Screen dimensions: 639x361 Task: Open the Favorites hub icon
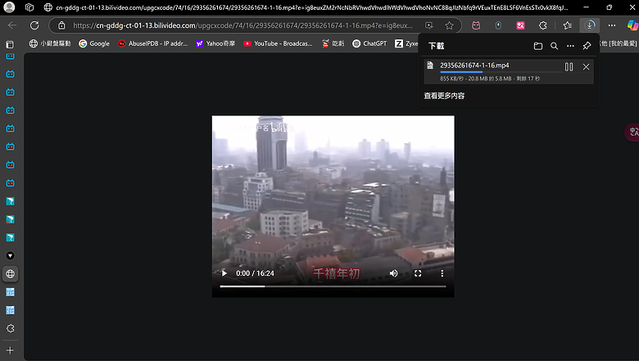pyautogui.click(x=567, y=25)
